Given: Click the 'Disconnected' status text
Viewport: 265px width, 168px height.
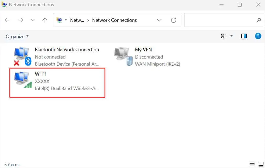Looking at the screenshot, I should pos(149,57).
